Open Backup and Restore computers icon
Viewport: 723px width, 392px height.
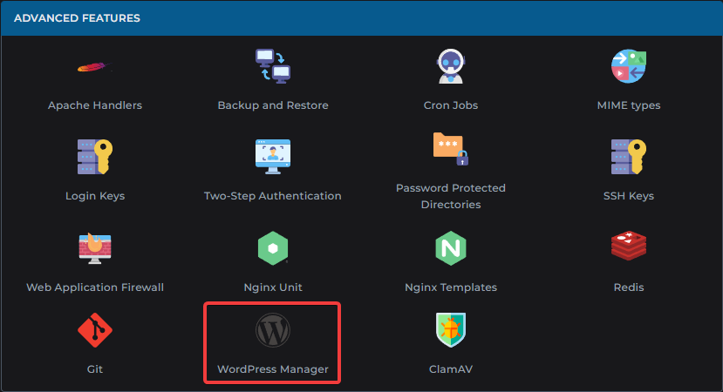pyautogui.click(x=273, y=66)
